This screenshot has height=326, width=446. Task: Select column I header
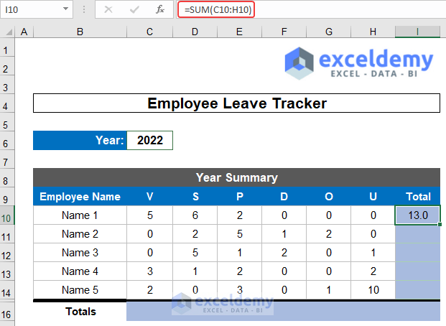click(417, 32)
